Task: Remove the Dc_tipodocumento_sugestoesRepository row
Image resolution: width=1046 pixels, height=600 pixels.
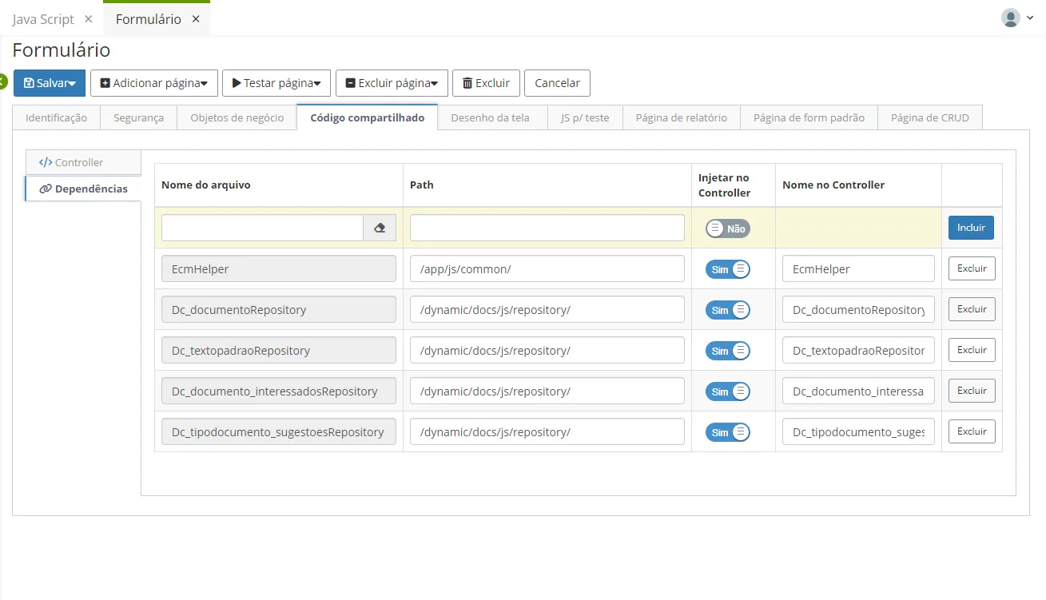Action: 972,431
